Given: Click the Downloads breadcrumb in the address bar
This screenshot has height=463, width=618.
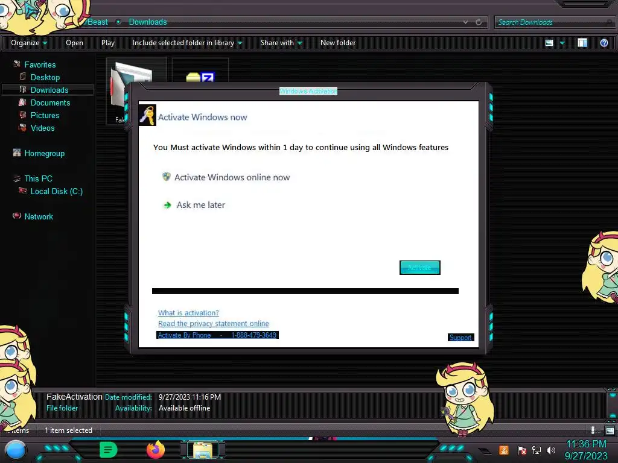Looking at the screenshot, I should point(148,22).
